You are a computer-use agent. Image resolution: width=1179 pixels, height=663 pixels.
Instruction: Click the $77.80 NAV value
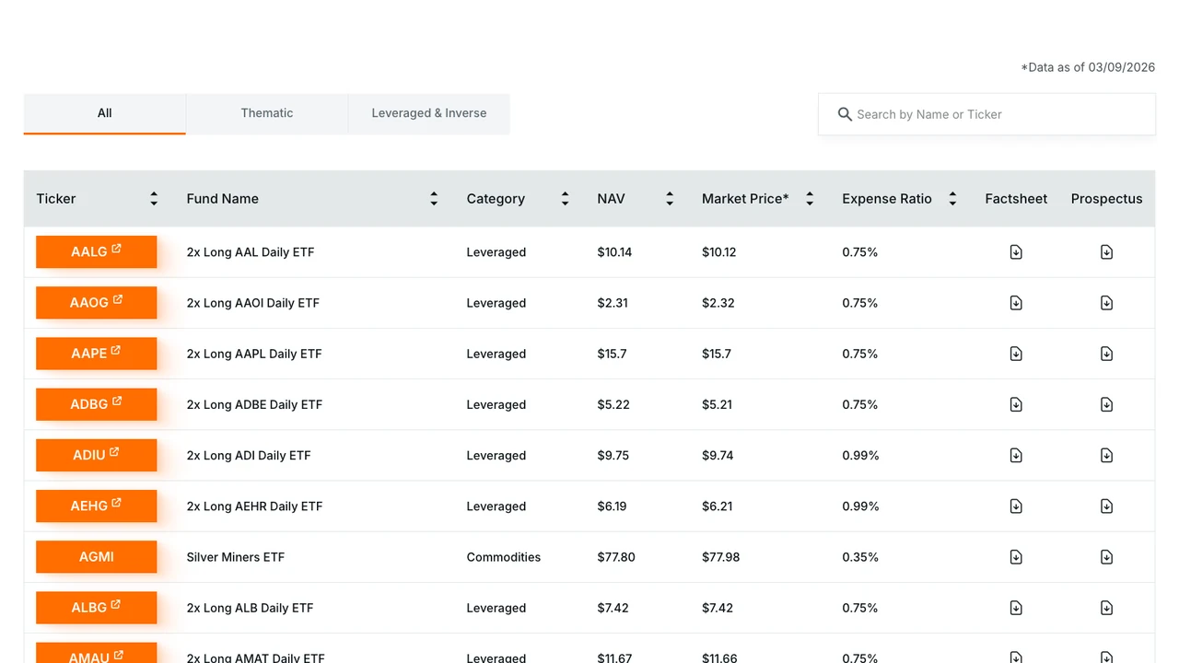tap(616, 557)
